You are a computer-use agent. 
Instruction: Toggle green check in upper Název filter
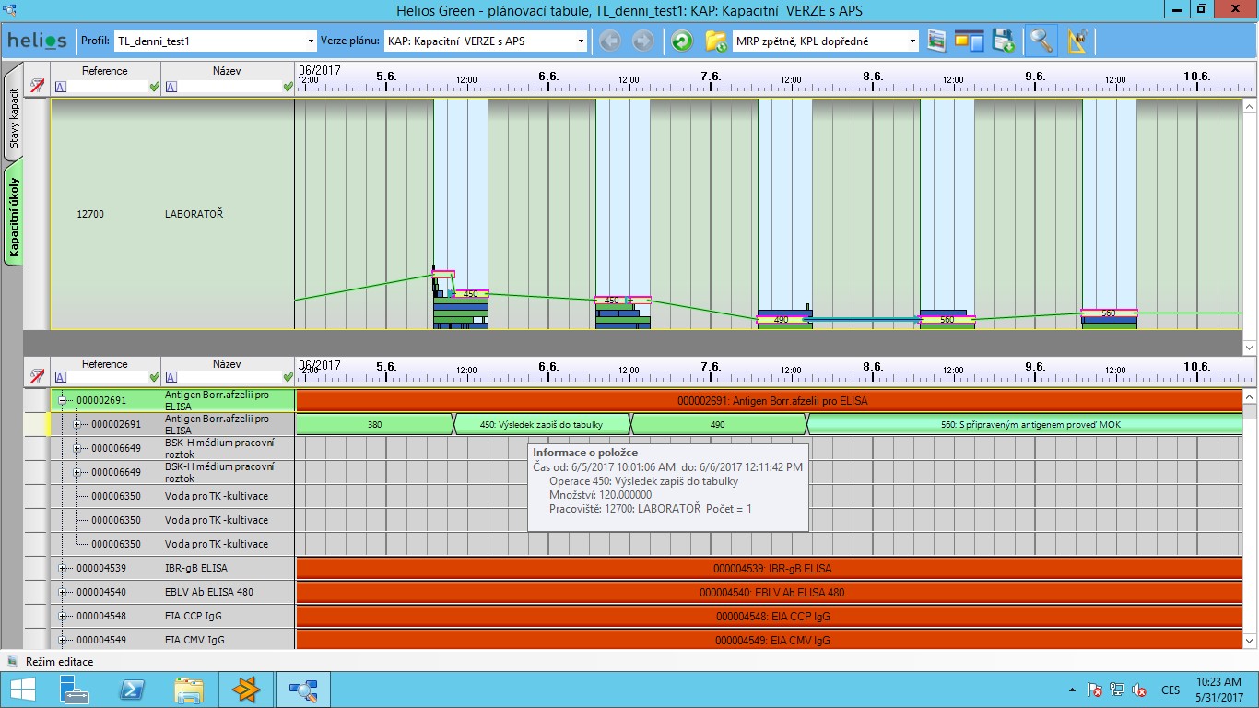tap(288, 87)
